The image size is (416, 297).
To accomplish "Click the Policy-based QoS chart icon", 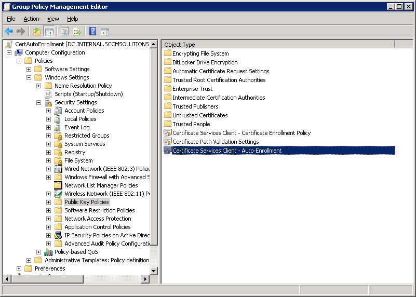I will pos(48,252).
